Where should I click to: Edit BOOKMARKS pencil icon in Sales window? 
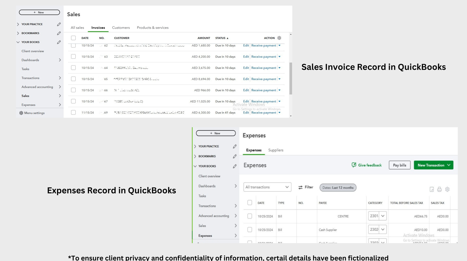(59, 33)
